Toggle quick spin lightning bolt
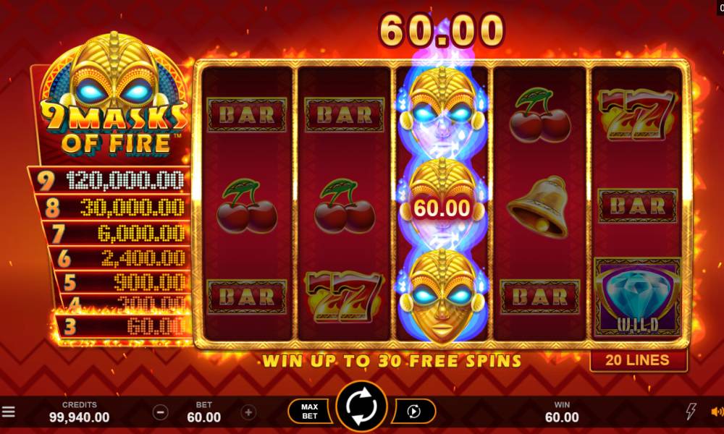This screenshot has height=434, width=724. coord(691,412)
